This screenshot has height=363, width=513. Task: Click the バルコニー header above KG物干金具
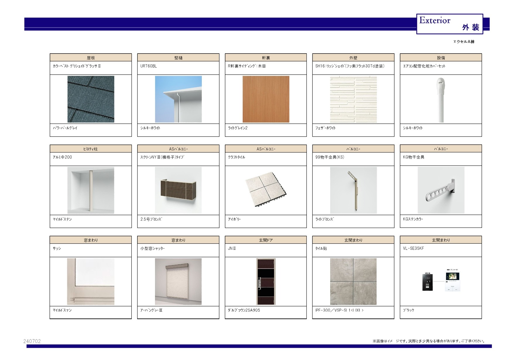coord(441,149)
